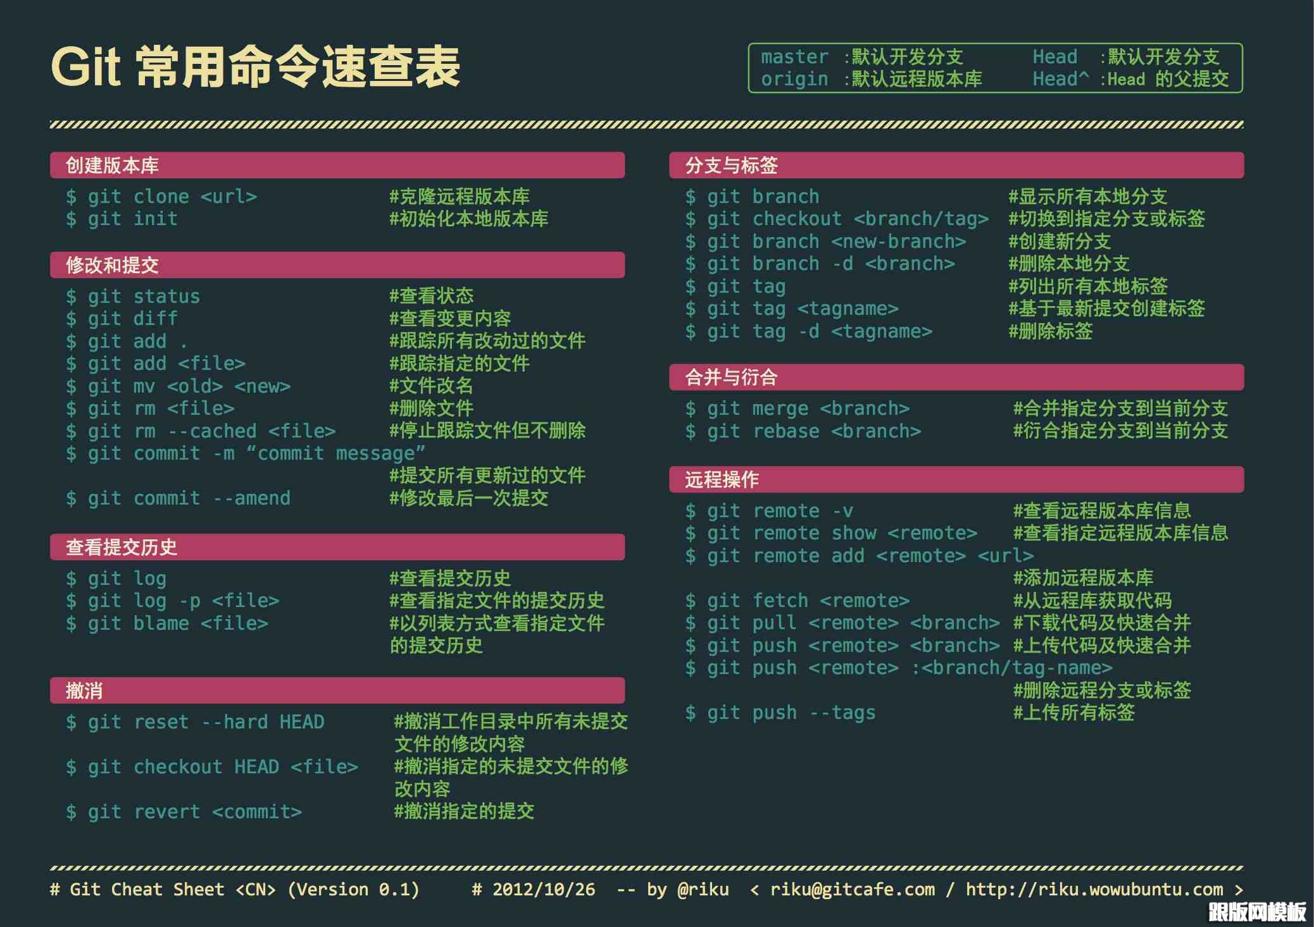This screenshot has width=1314, height=927.
Task: Click the comment '#修改最后一次提交'
Action: pyautogui.click(x=468, y=498)
